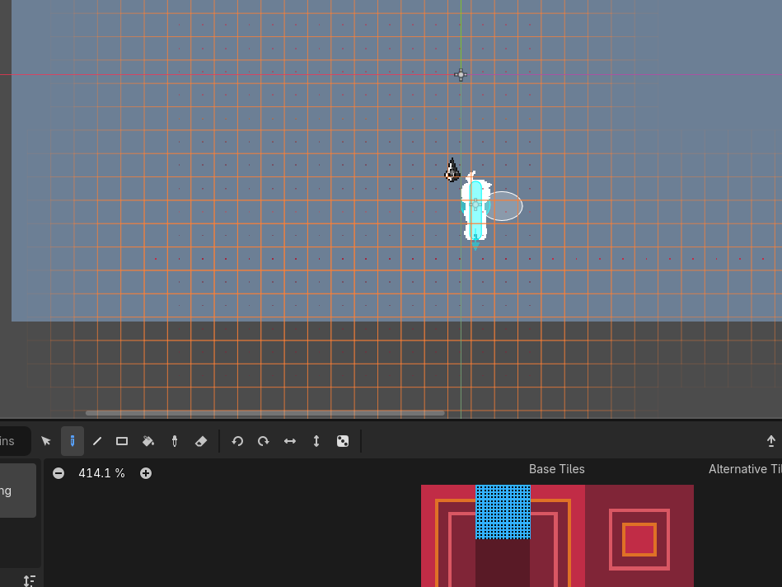The height and width of the screenshot is (587, 782).
Task: Reset zoom via 414.1 % label
Action: 101,473
